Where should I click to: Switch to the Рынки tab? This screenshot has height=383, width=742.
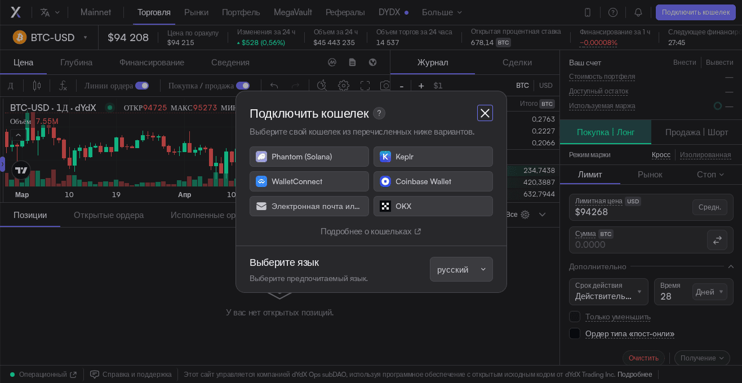196,12
